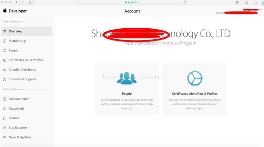Viewport: 264px width, 147px height.
Task: Open the Documentation link
Action: click(x=20, y=99)
